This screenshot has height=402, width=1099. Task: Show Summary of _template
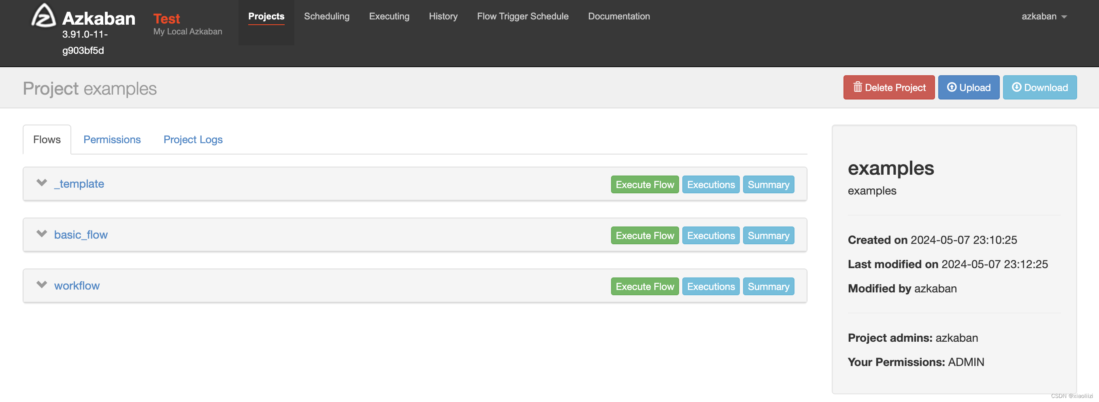tap(768, 184)
